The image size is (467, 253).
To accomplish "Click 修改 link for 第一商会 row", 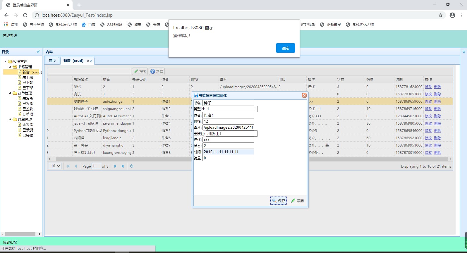I will (x=428, y=145).
